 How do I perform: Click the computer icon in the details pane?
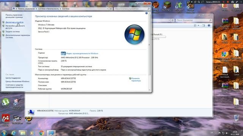(31, 112)
